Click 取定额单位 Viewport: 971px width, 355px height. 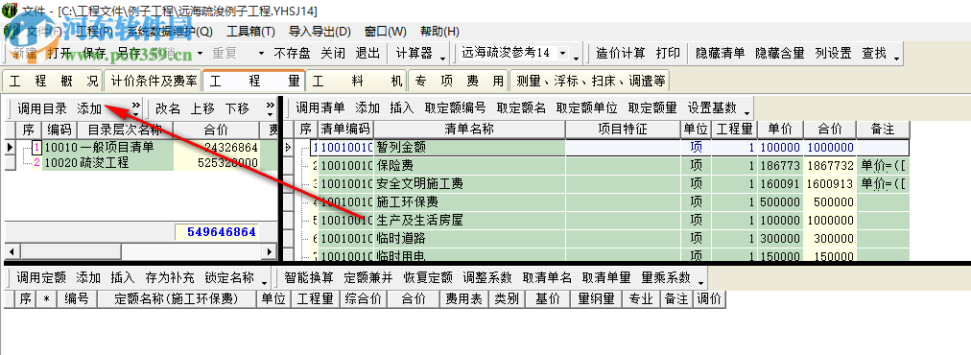[x=586, y=107]
